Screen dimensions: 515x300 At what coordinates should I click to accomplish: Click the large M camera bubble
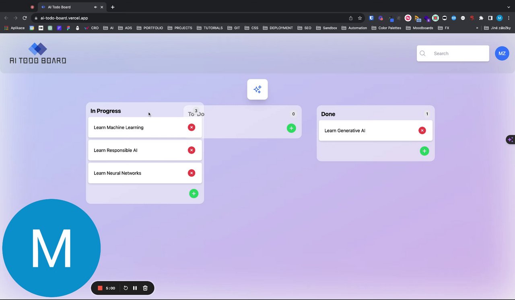(x=51, y=248)
